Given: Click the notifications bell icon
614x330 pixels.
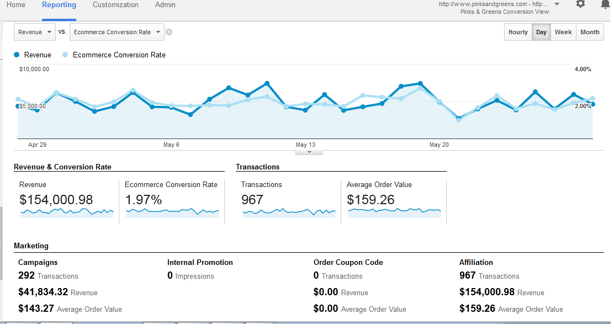Looking at the screenshot, I should click(605, 4).
